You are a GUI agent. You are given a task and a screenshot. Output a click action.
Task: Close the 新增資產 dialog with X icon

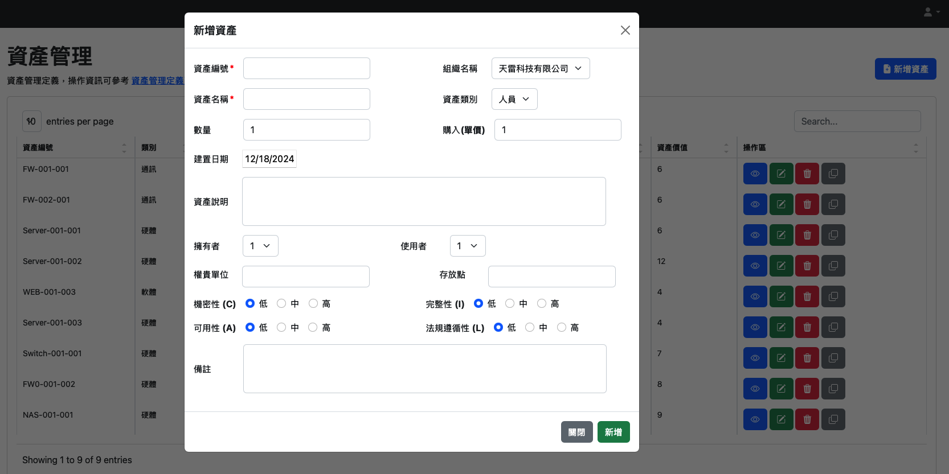pyautogui.click(x=625, y=30)
